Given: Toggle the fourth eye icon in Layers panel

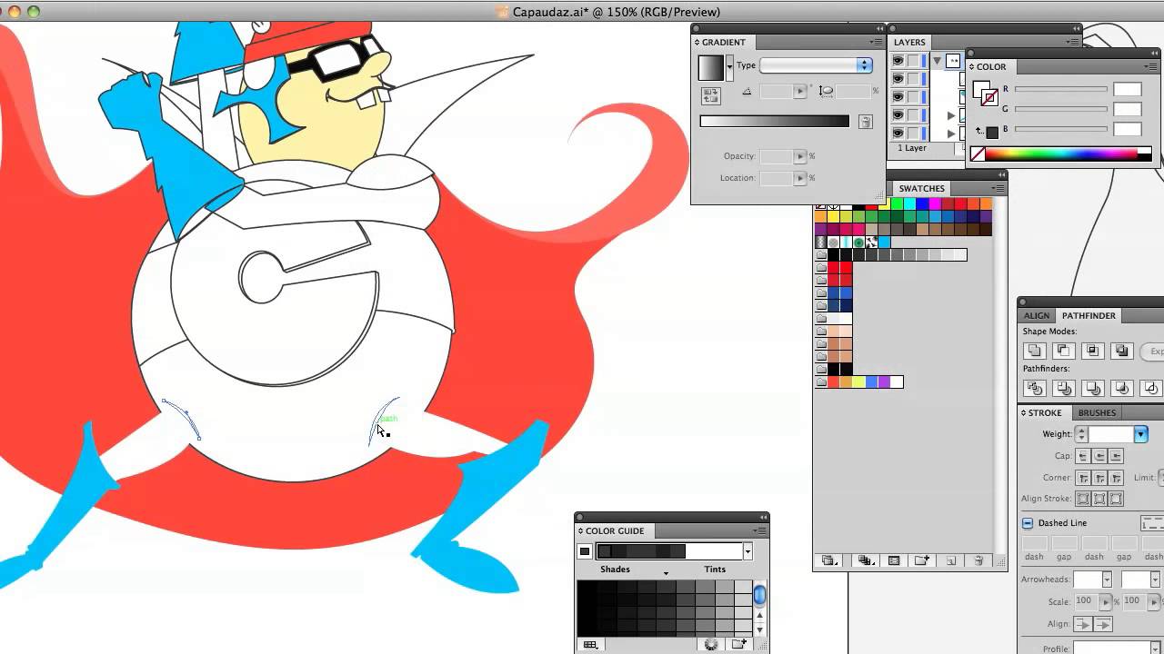Looking at the screenshot, I should 898,115.
